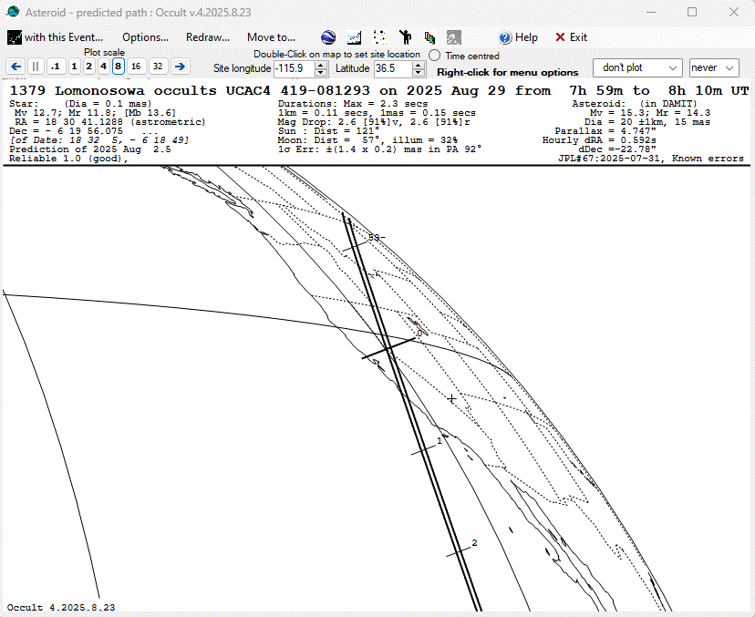Click the 'Moon: Dist = 57°, illum = 32%' text

tap(367, 140)
